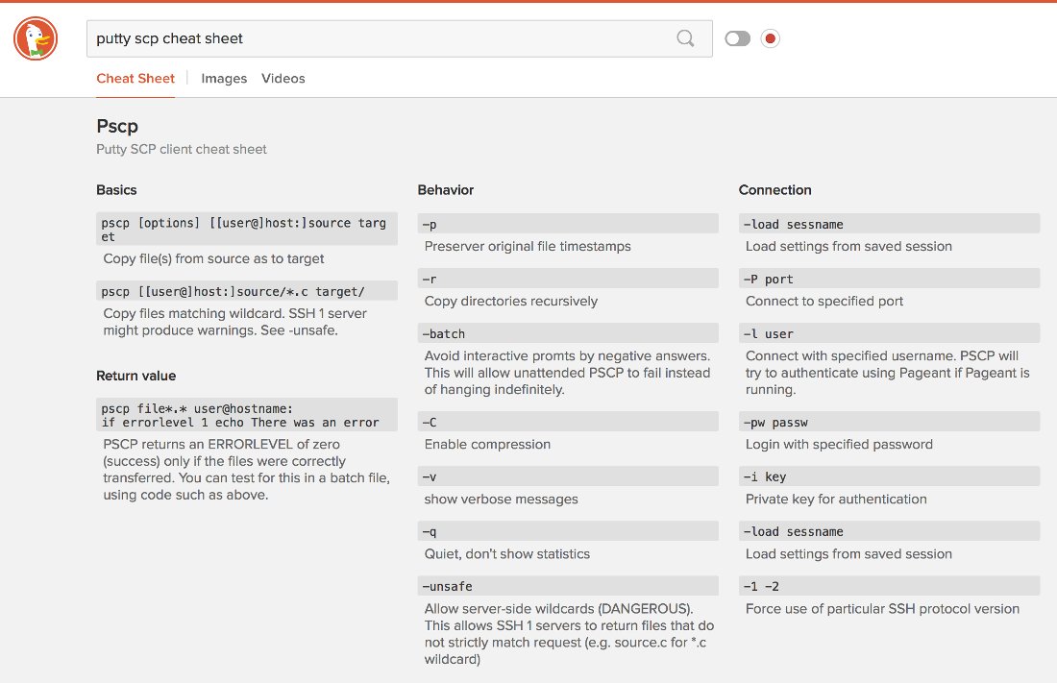This screenshot has height=683, width=1057.
Task: Click 'Quiet, don't show statistics' description
Action: click(x=507, y=553)
